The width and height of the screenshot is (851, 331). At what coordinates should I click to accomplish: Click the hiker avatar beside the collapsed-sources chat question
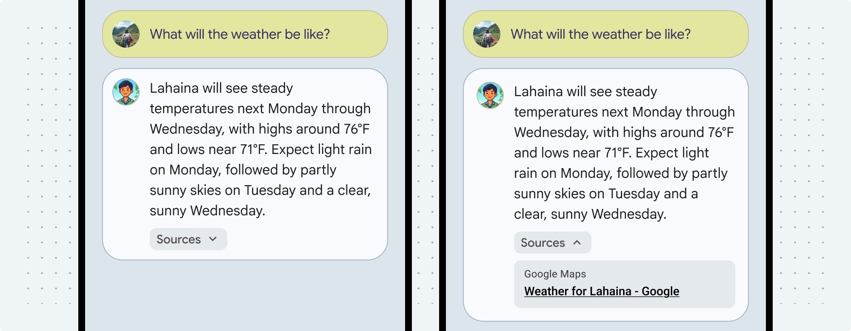(126, 34)
